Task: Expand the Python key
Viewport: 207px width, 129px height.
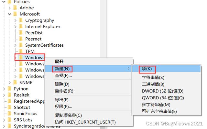Action: point(4,89)
